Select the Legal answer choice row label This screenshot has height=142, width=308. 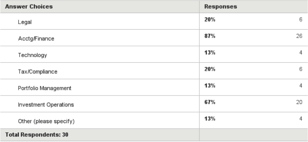coord(25,22)
